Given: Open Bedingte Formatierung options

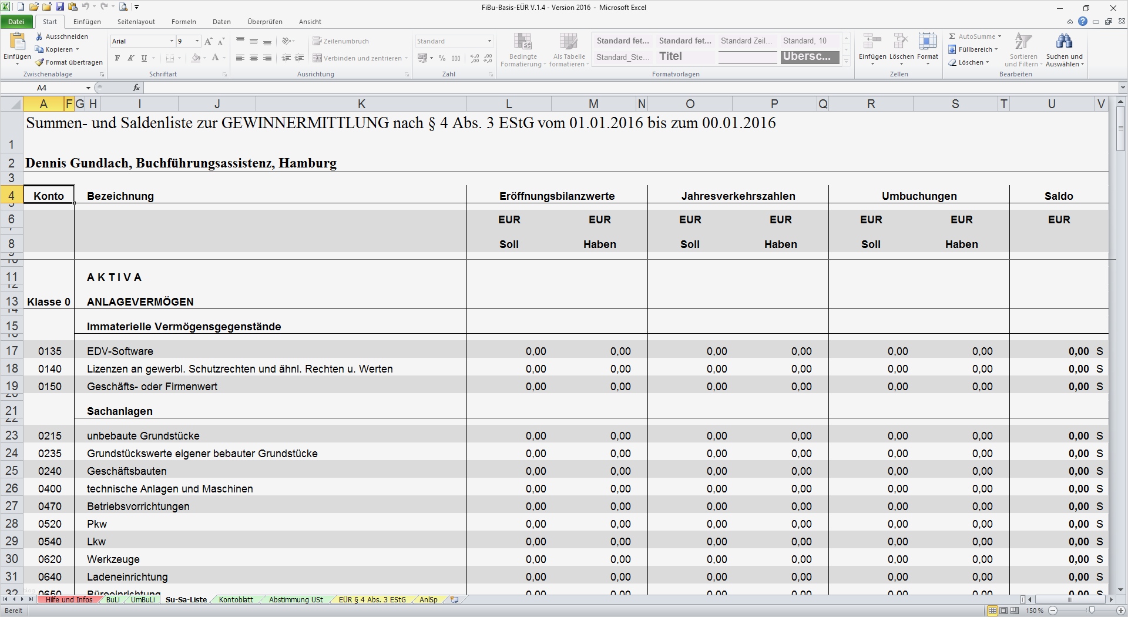Looking at the screenshot, I should (x=522, y=50).
